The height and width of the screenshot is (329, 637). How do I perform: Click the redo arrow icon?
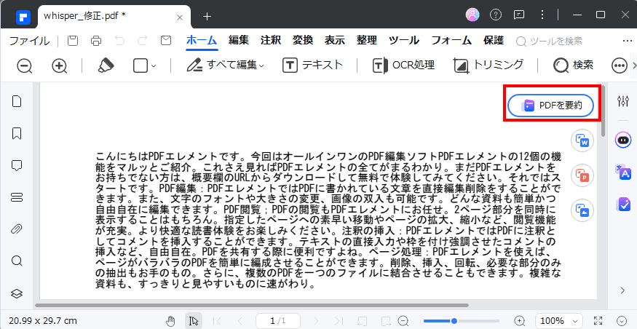(142, 41)
